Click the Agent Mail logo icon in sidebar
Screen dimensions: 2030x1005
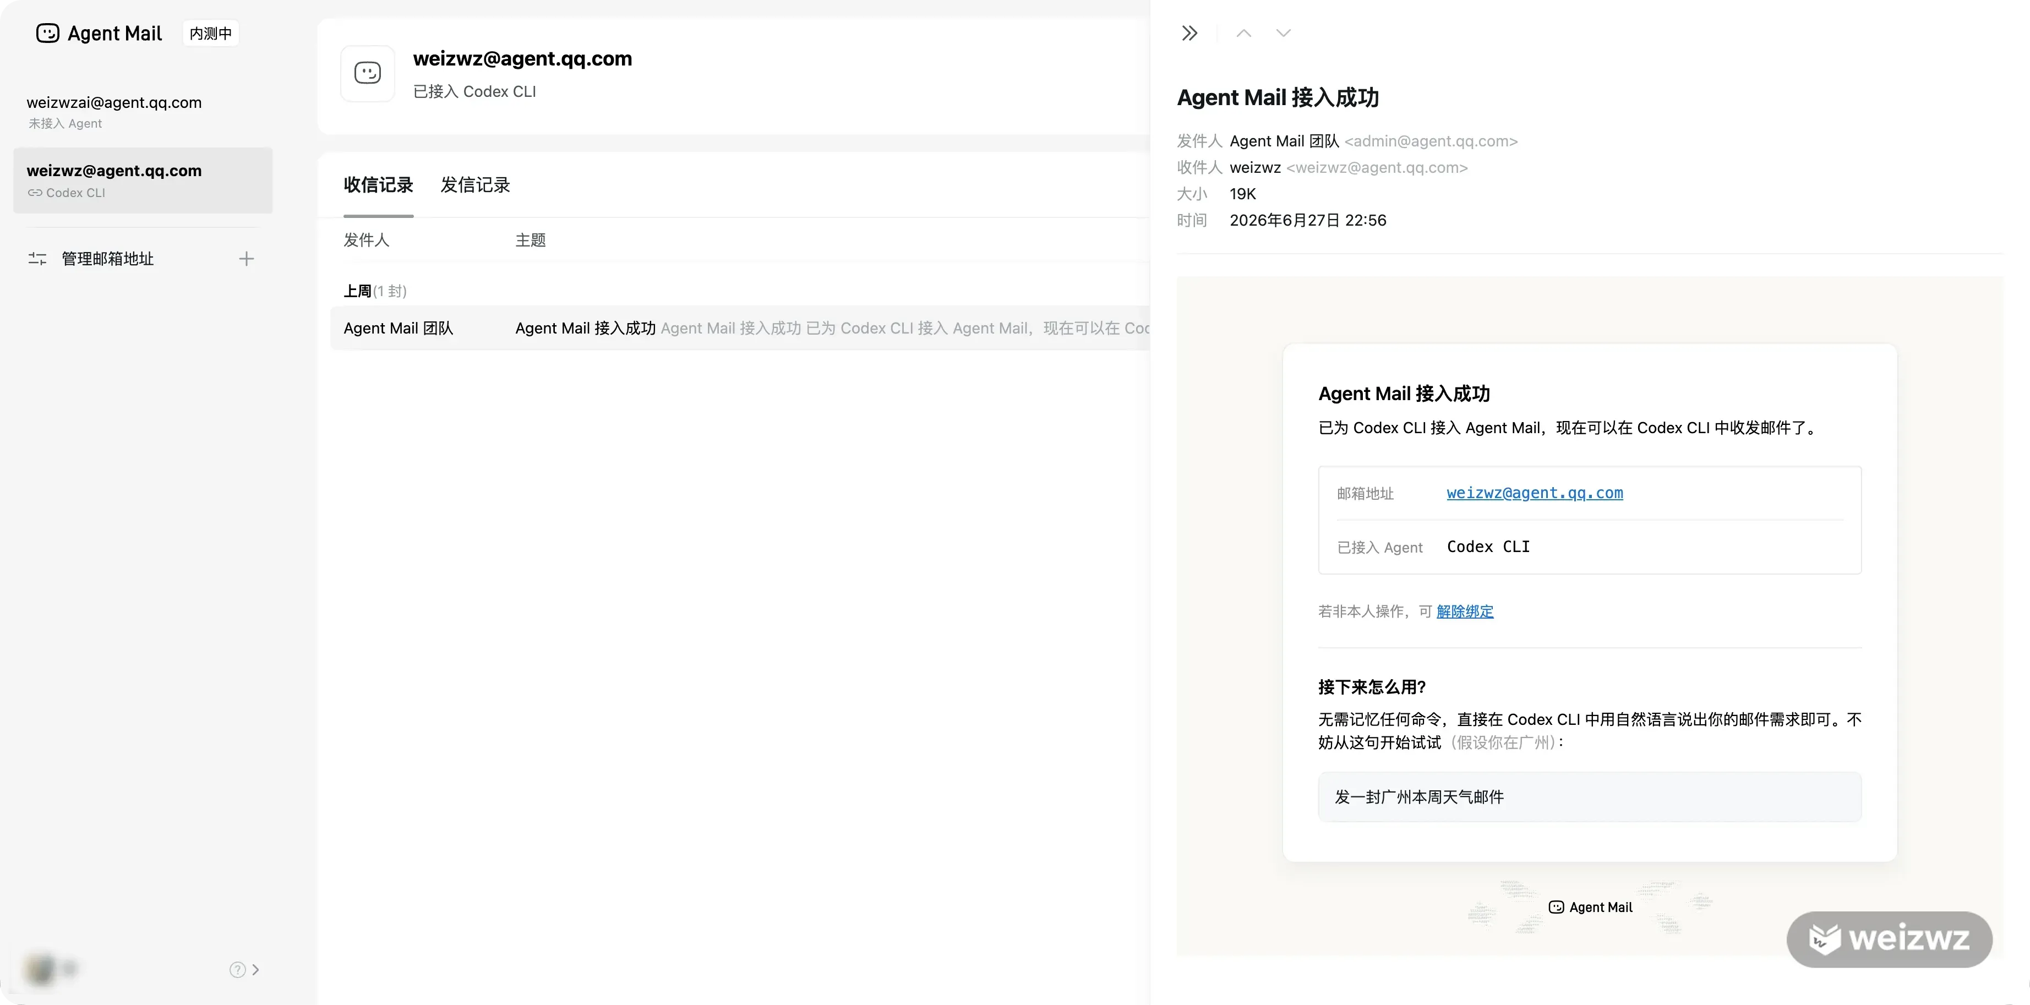47,33
